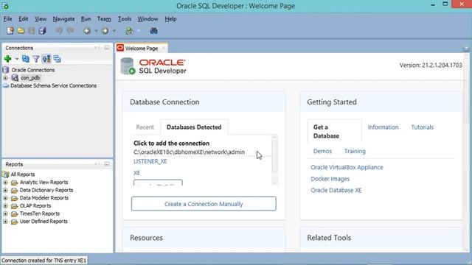Screen dimensions: 472x265
Task: Open the Run menu
Action: point(86,19)
